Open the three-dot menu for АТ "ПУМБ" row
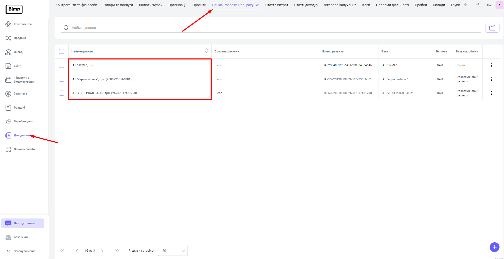The image size is (504, 259). pos(492,65)
